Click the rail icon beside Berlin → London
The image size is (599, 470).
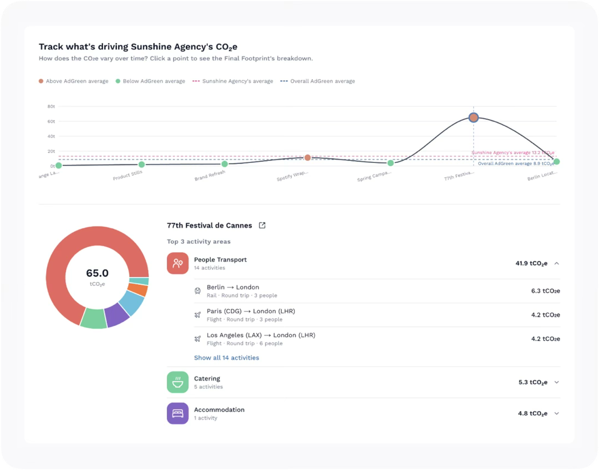197,291
